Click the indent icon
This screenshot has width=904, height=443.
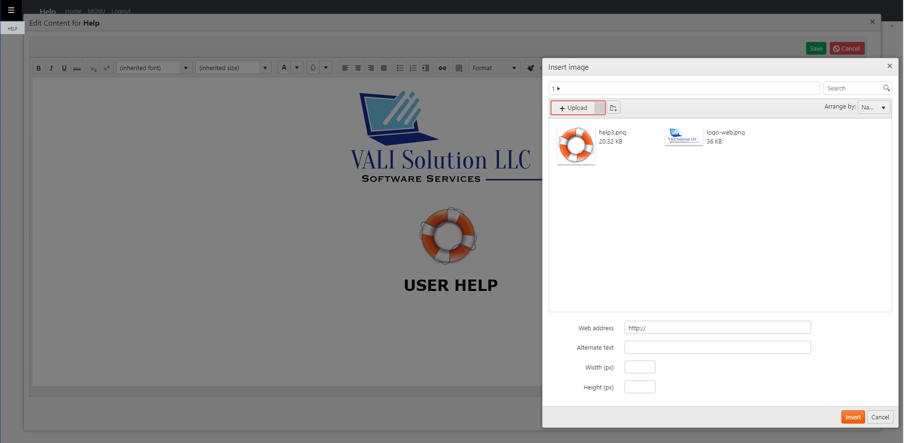click(x=426, y=68)
